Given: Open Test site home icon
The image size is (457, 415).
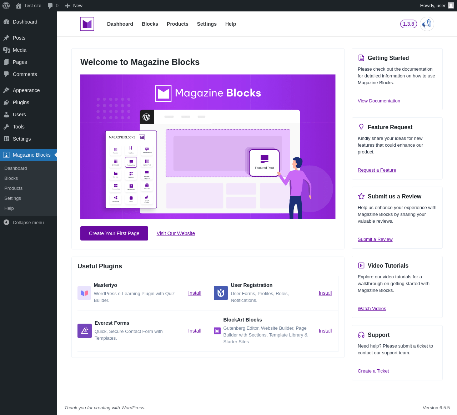Looking at the screenshot, I should click(x=19, y=6).
